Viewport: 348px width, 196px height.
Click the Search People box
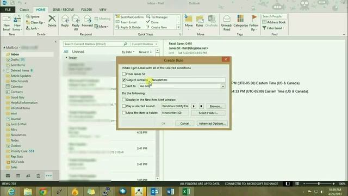coord(274,16)
